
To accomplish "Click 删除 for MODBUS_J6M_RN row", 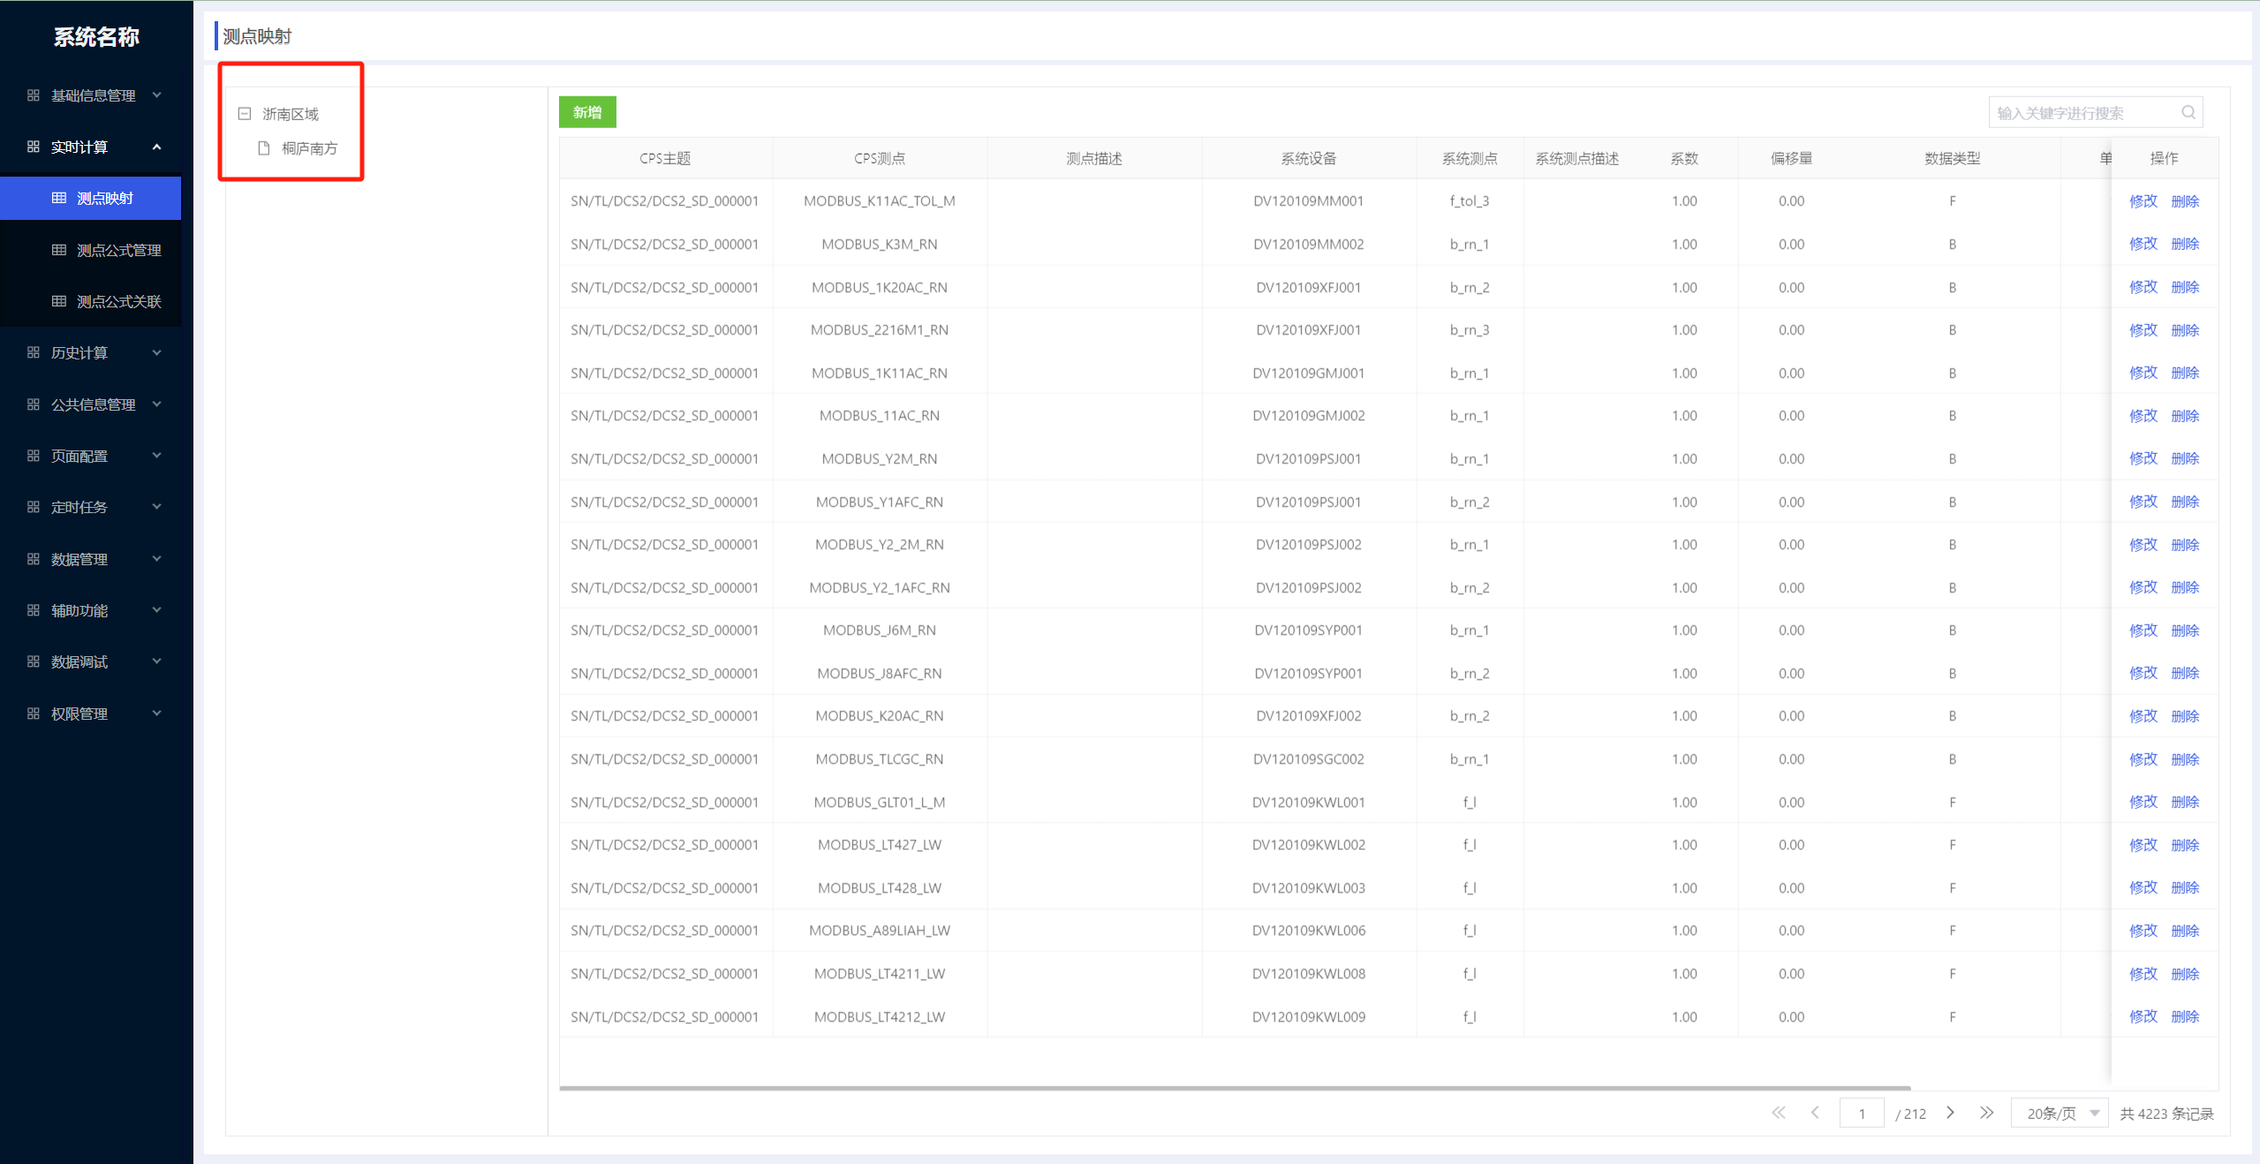I will [2185, 631].
